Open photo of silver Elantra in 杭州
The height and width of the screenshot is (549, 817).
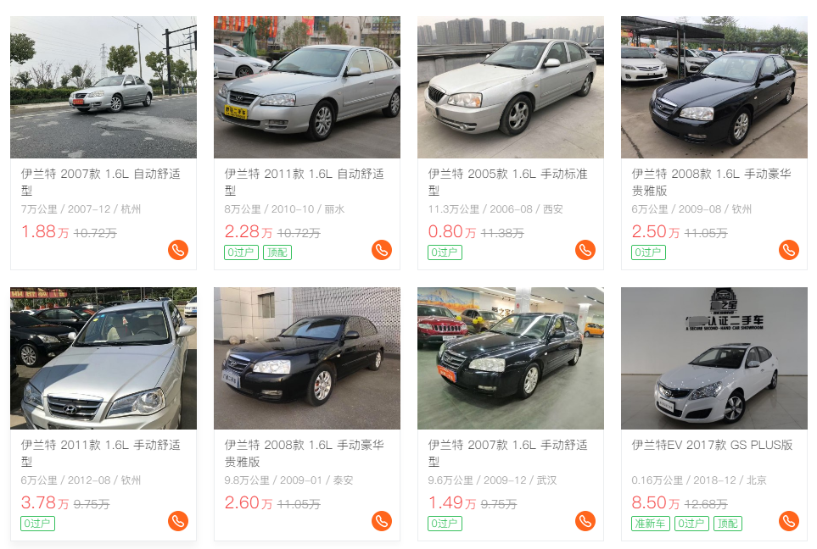pyautogui.click(x=104, y=87)
